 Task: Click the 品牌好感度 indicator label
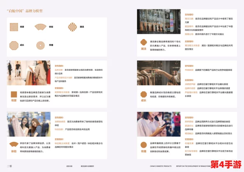click(190, 88)
